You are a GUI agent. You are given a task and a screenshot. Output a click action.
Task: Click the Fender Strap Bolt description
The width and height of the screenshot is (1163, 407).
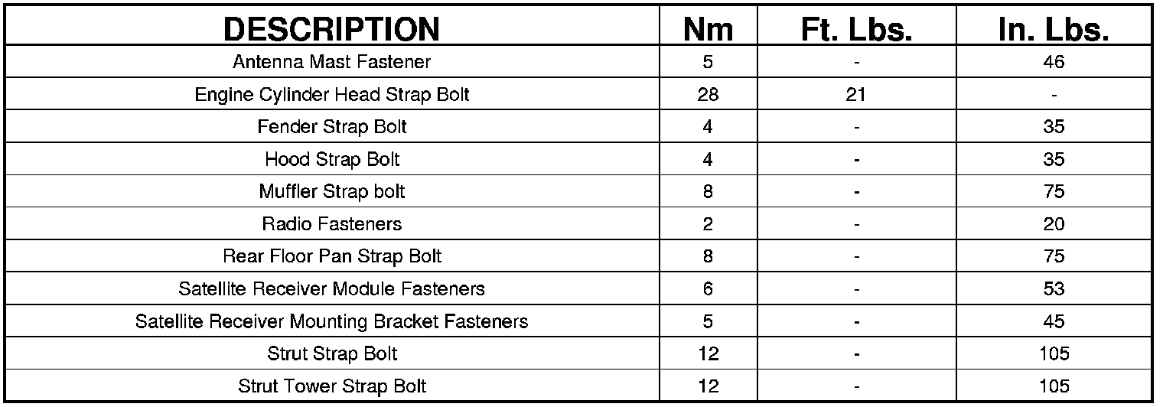coord(331,127)
